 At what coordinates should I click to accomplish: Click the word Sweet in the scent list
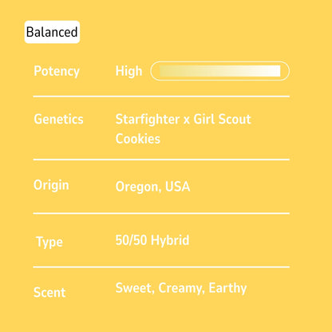135,288
